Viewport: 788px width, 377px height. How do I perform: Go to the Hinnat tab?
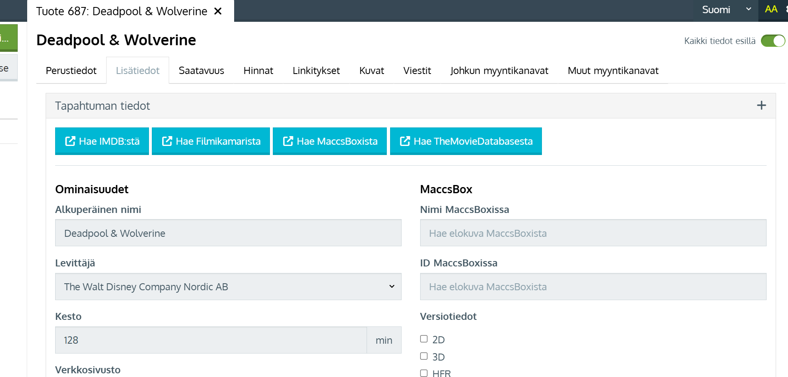click(x=258, y=71)
